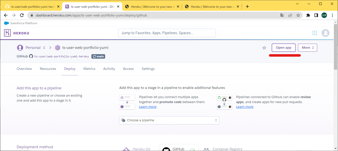338x151 pixels.
Task: Close the ts-user-web-portfolio-yumi Heroku dashboard tab
Action: (118, 7)
